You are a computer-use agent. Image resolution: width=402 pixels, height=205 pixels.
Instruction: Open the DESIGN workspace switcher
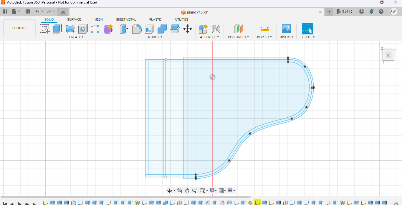[x=19, y=28]
